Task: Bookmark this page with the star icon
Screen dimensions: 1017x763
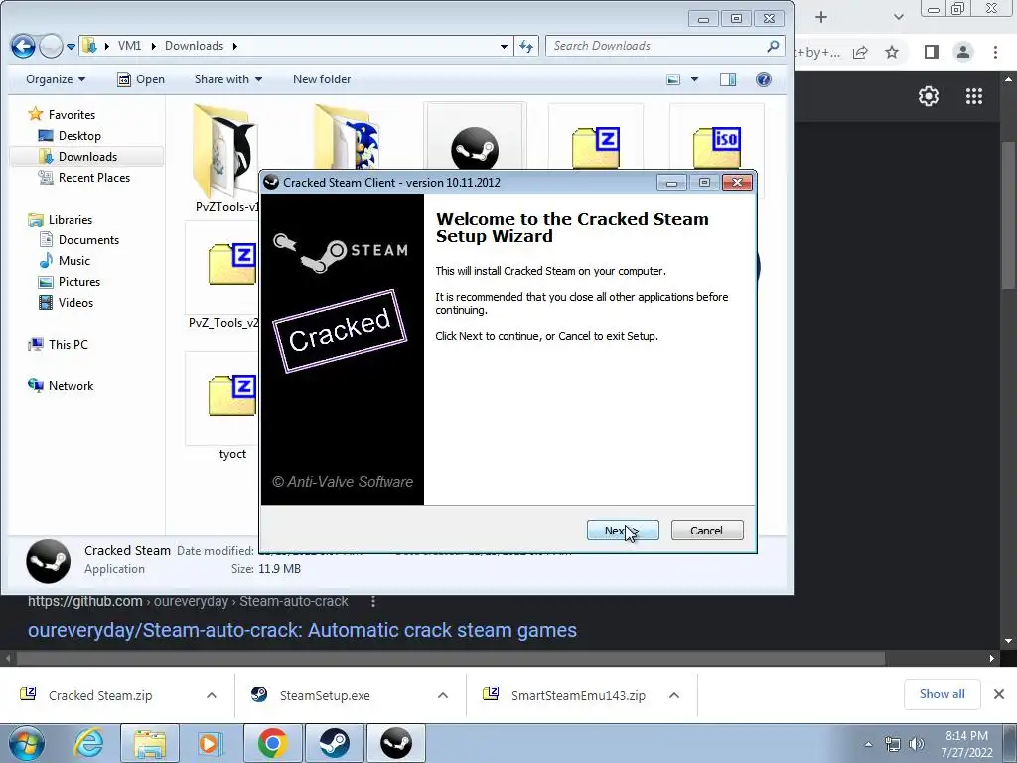Action: pyautogui.click(x=892, y=52)
